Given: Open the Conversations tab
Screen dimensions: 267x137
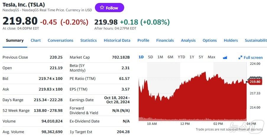Looking at the screenshot, I should pos(60,41).
